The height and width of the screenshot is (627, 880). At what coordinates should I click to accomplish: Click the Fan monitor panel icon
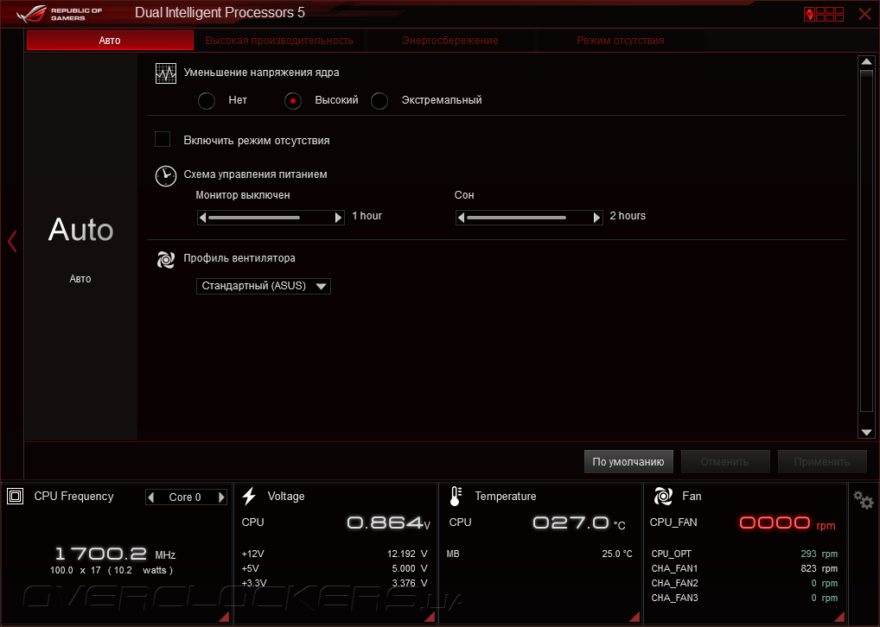point(663,497)
